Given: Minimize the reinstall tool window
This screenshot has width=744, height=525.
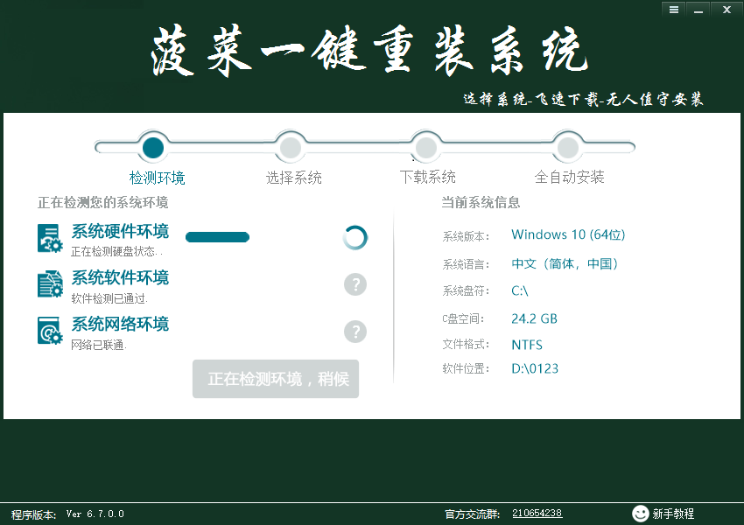Looking at the screenshot, I should pos(698,10).
